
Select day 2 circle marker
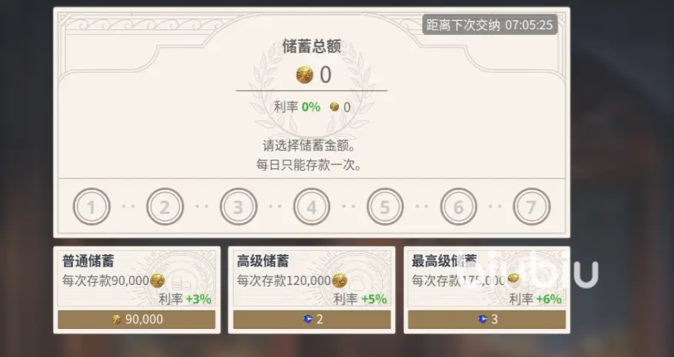coord(165,207)
